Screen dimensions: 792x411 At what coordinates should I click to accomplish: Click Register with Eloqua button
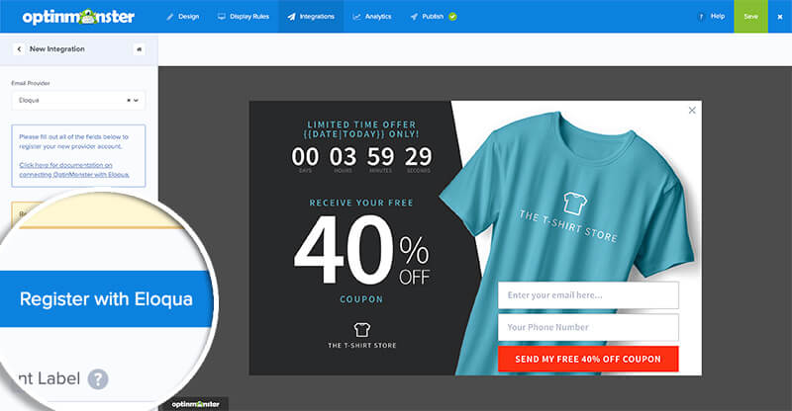click(x=106, y=299)
